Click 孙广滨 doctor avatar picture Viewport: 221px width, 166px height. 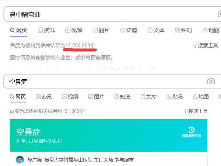20,160
